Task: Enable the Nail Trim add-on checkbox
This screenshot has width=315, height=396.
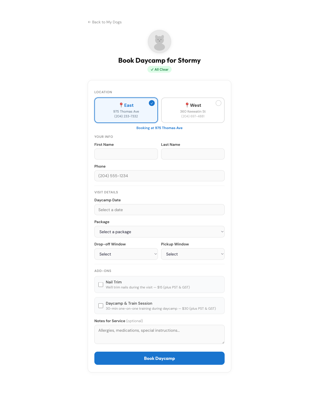Action: point(101,284)
